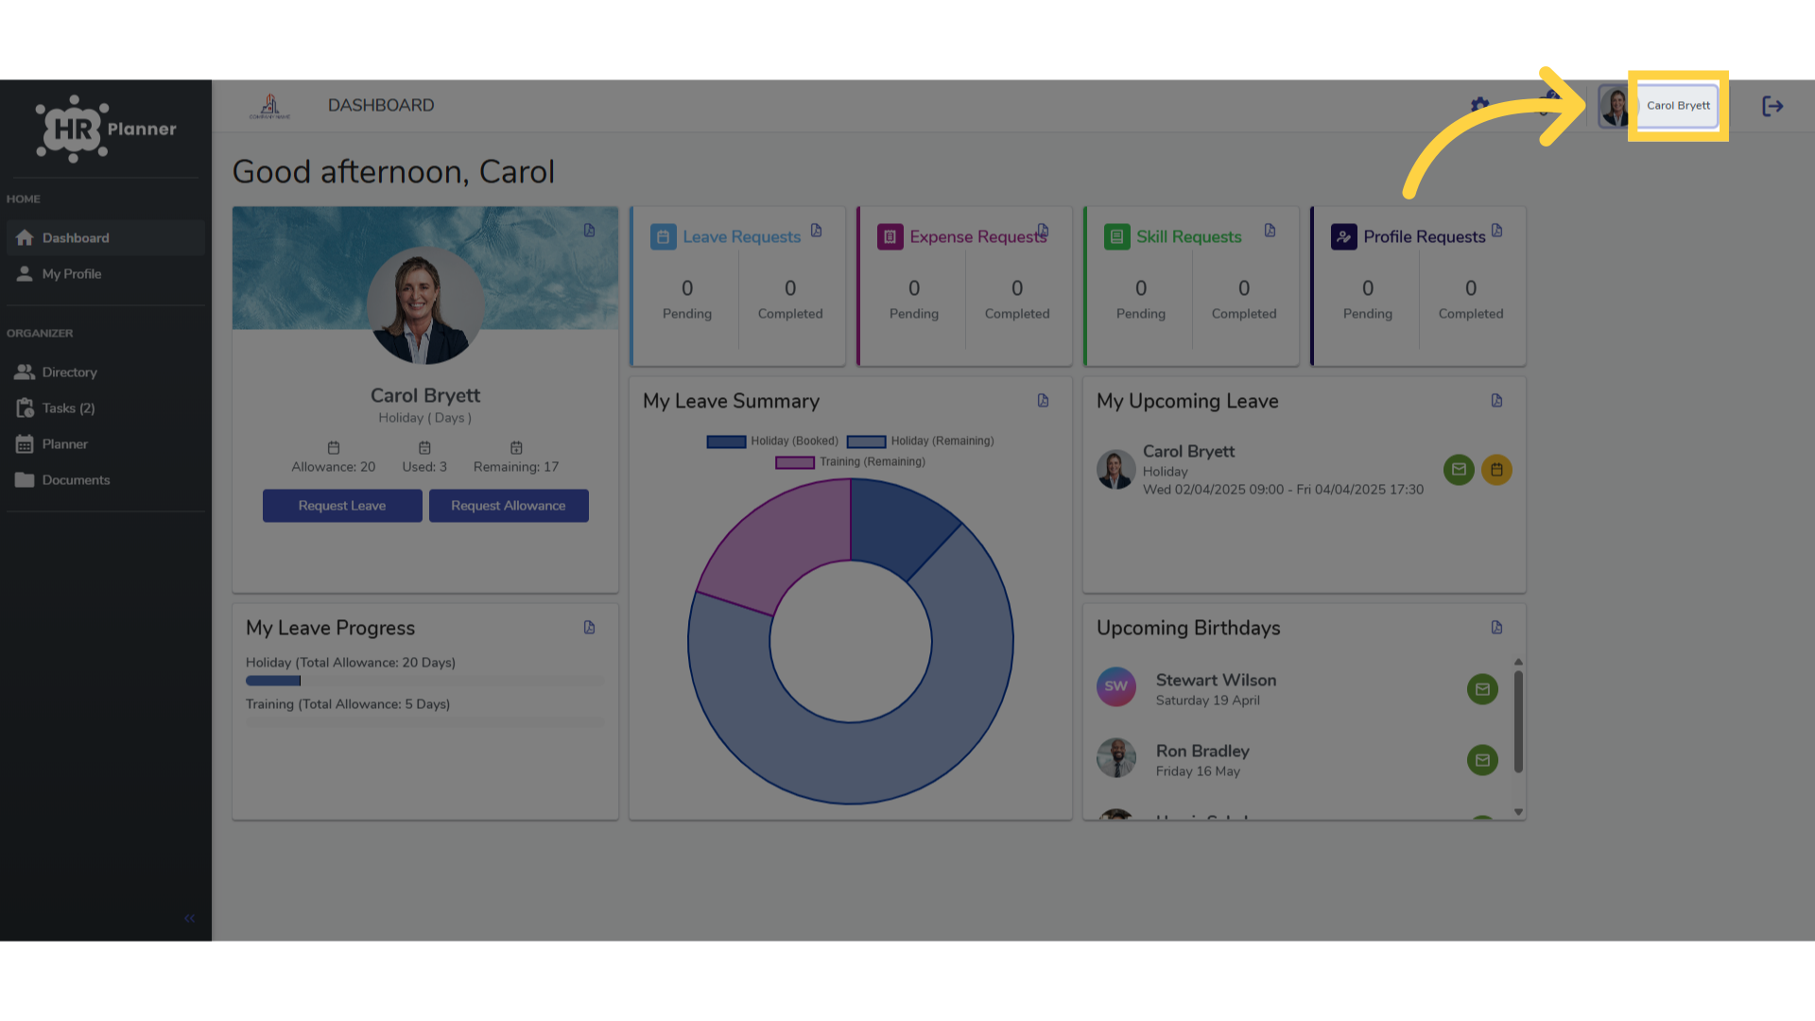Screen dimensions: 1815x1021
Task: Toggle Training (Remaining) legend entry
Action: pyautogui.click(x=851, y=462)
